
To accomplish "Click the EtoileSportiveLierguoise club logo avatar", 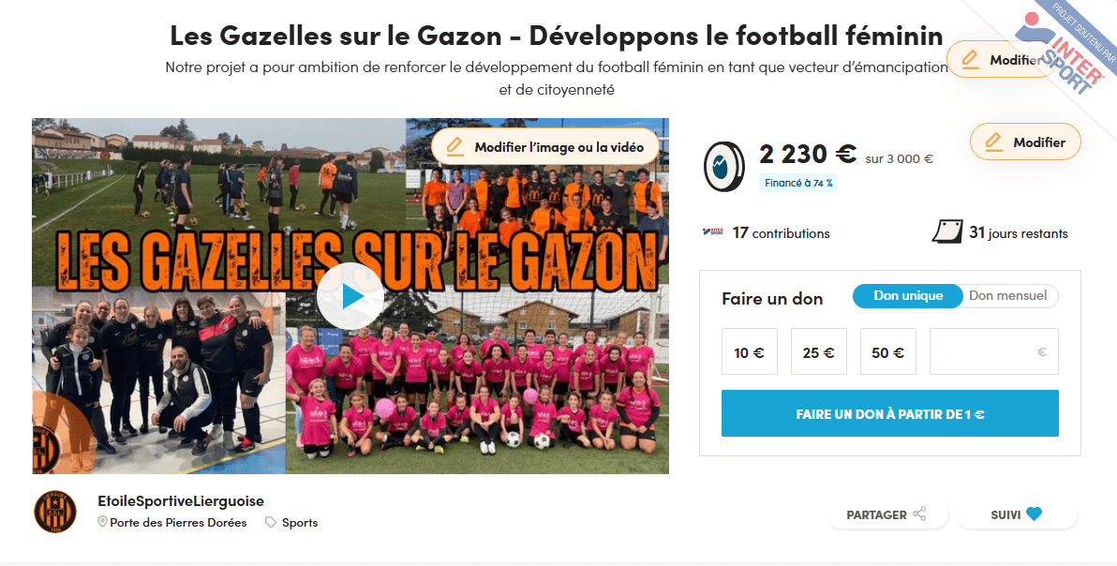I will pos(55,511).
